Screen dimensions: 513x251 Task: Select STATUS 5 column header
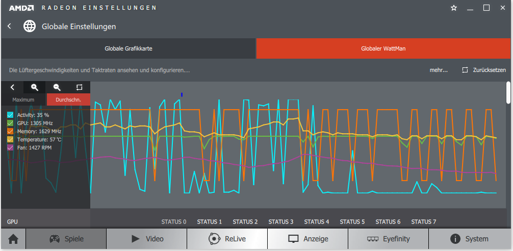[x=352, y=221]
